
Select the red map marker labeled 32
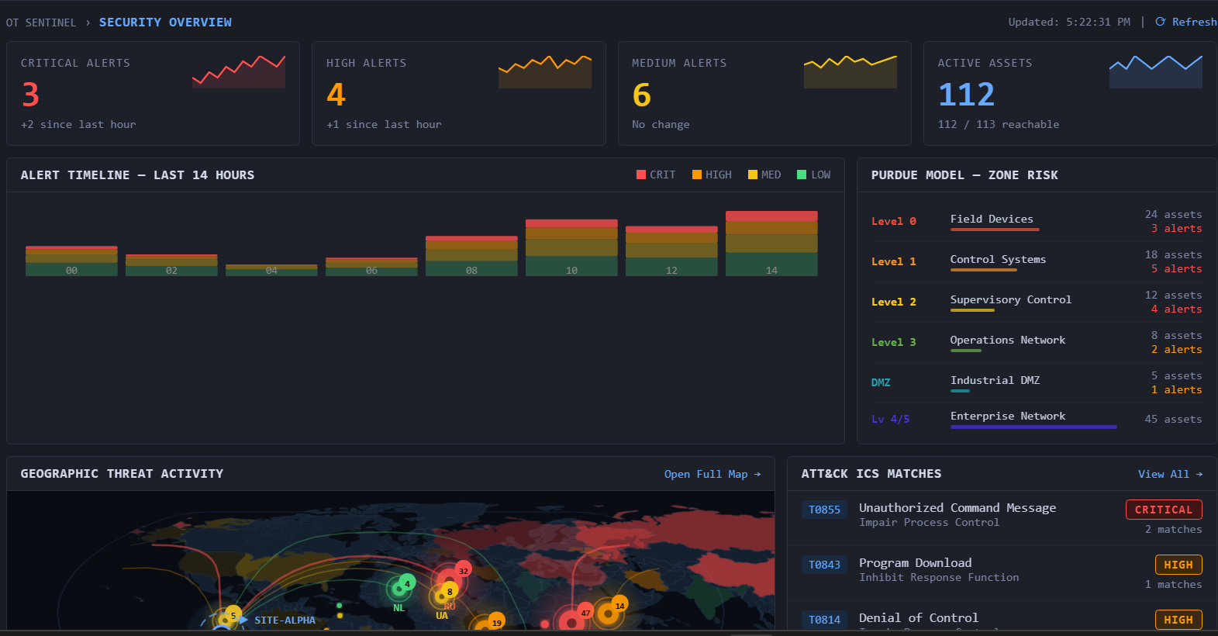(463, 571)
